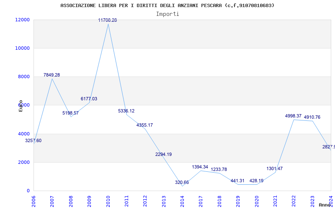Click the 4910.76 data label
Viewport: 335px width, 209px height.
[312, 117]
